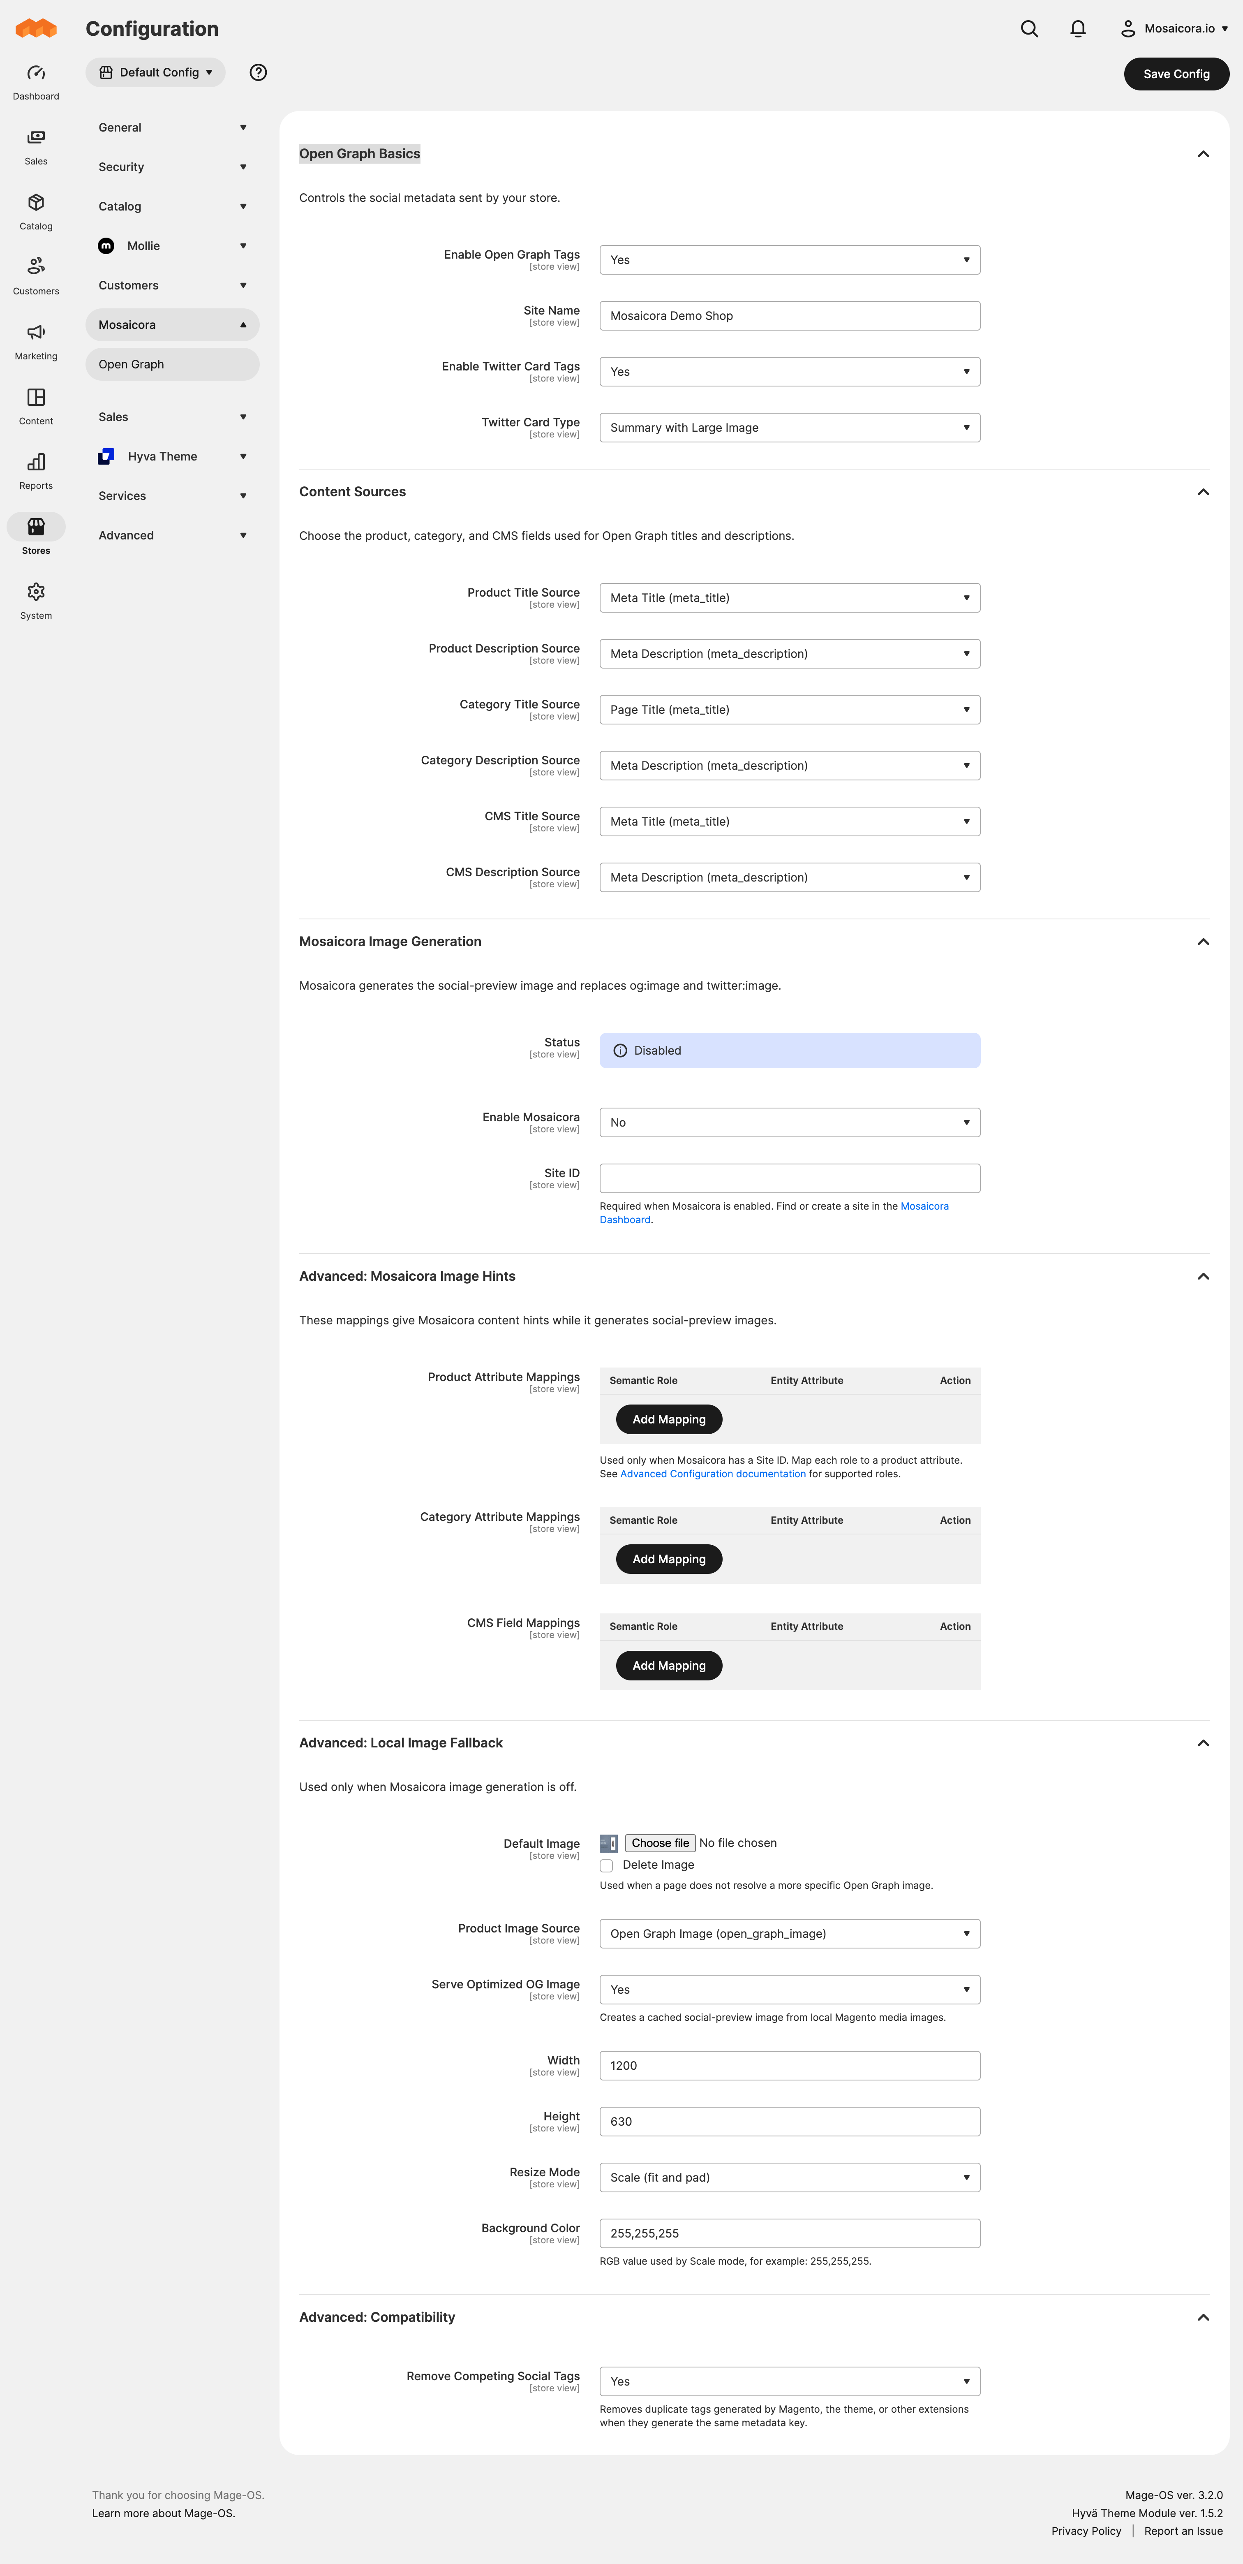
Task: Click the search magnifier icon
Action: pyautogui.click(x=1029, y=29)
